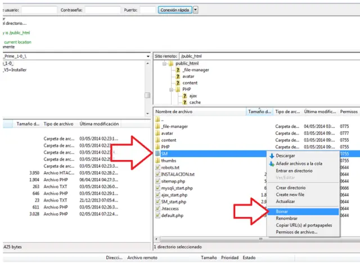Select content folder icon in file list
This screenshot has height=263, width=360.
(x=157, y=140)
